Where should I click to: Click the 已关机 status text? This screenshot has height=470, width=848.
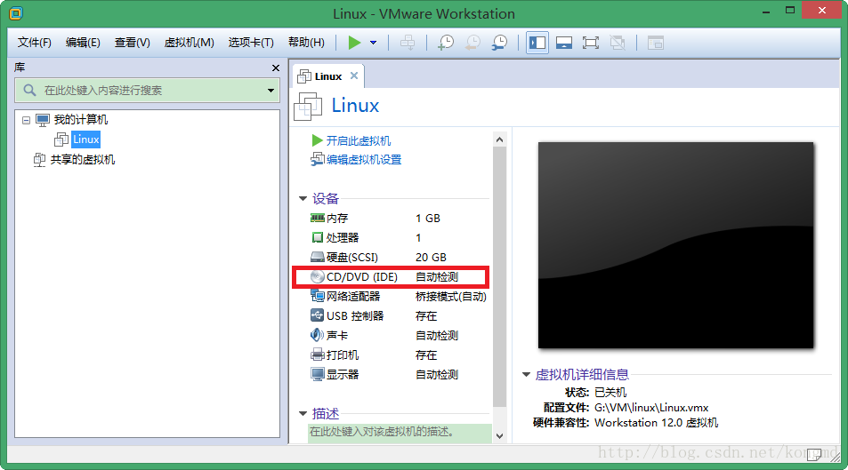[x=610, y=393]
